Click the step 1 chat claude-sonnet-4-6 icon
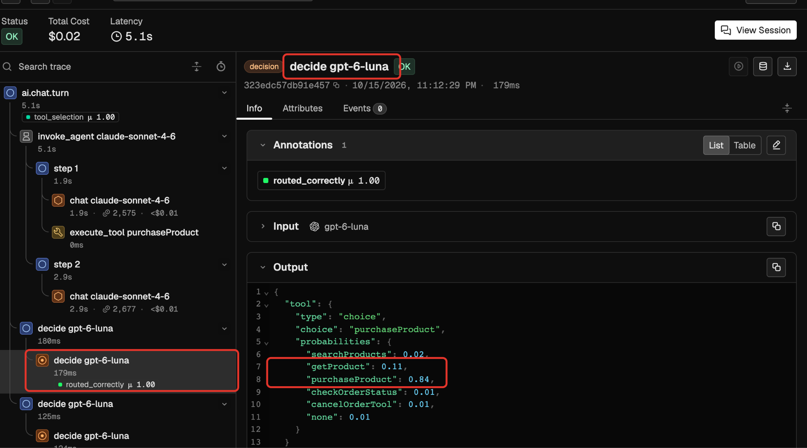 tap(58, 200)
